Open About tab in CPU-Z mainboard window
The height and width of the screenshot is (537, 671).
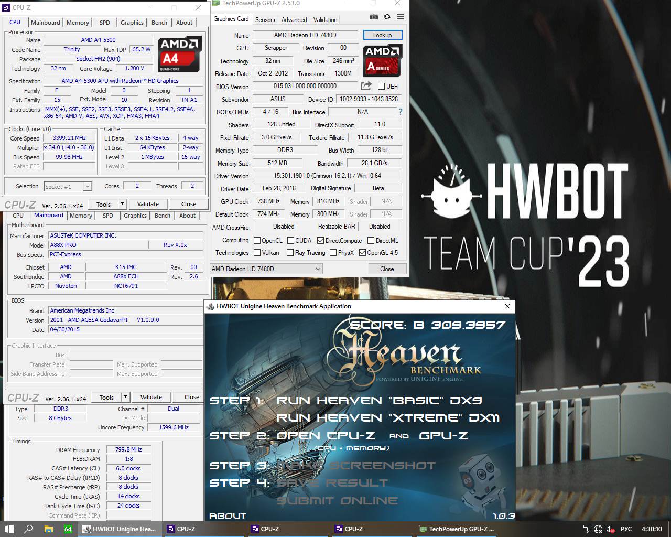coord(187,216)
